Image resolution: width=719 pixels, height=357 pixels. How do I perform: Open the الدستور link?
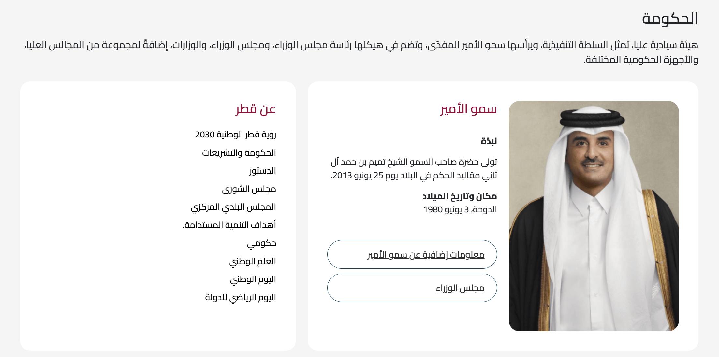[263, 171]
